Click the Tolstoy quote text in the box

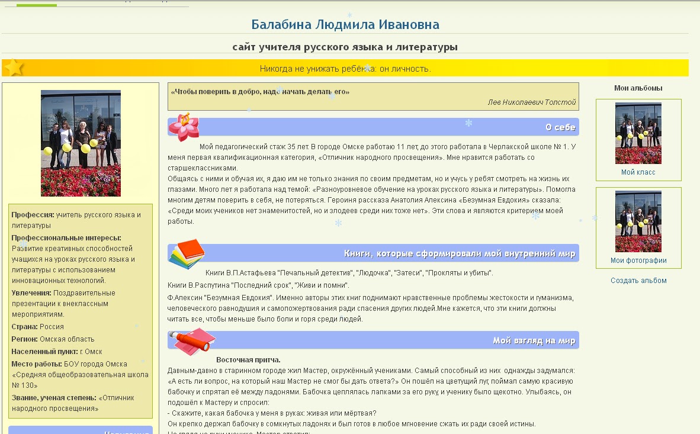pos(260,92)
